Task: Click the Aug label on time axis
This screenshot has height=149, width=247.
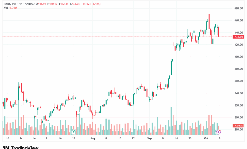Action: point(92,138)
